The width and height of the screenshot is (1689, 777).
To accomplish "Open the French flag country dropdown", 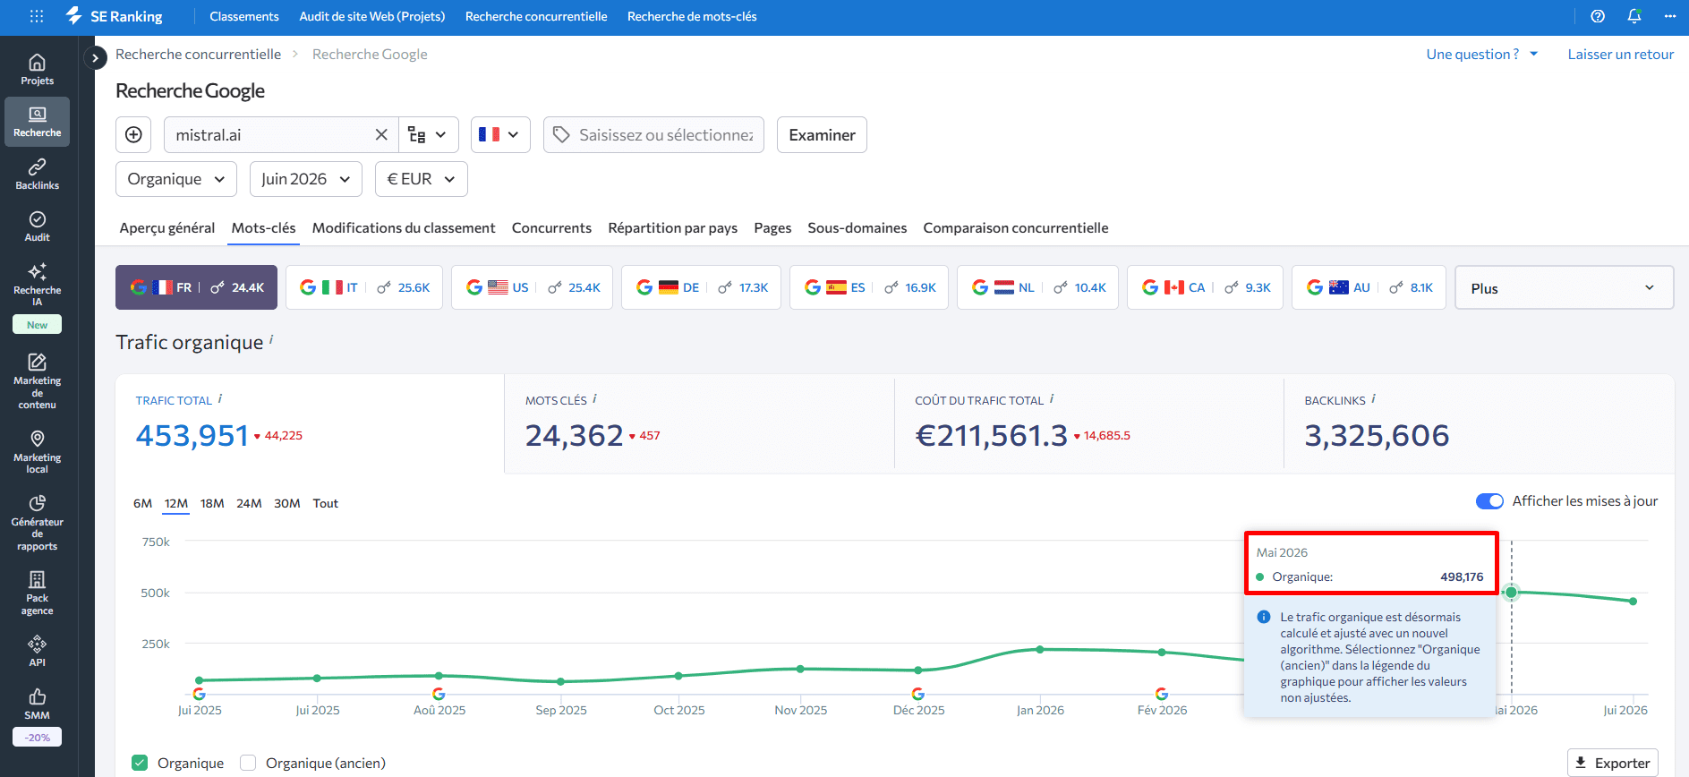I will (x=500, y=134).
